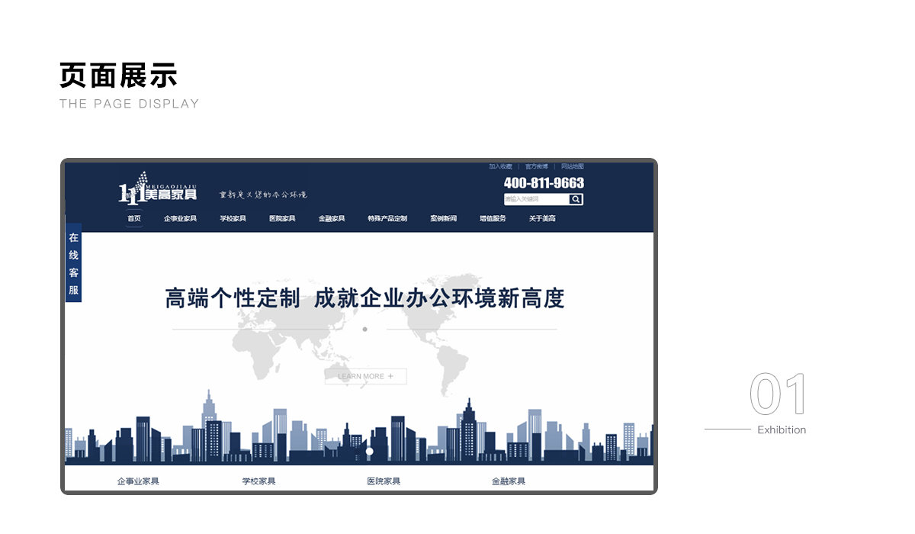
Task: Click 医院家具 category below the banner
Action: coord(384,481)
